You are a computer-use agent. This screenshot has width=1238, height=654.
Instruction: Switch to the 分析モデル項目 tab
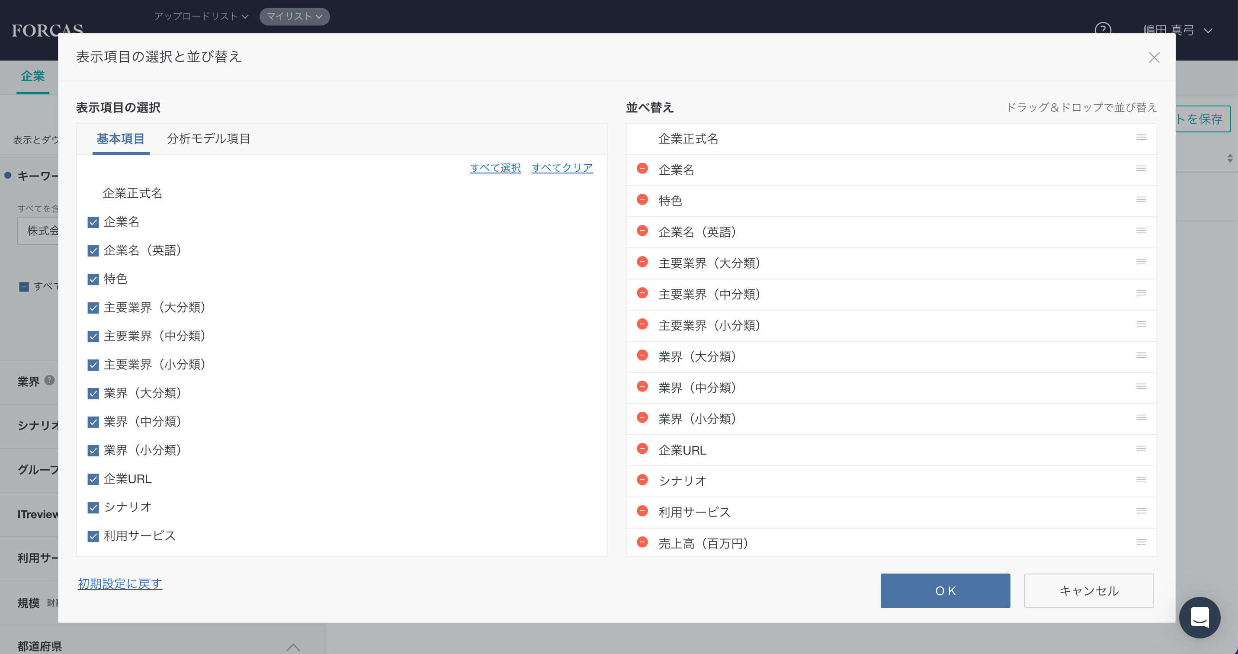pyautogui.click(x=208, y=139)
